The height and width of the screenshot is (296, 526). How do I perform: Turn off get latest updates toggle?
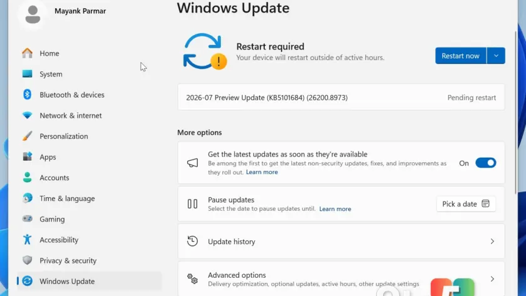(x=485, y=163)
